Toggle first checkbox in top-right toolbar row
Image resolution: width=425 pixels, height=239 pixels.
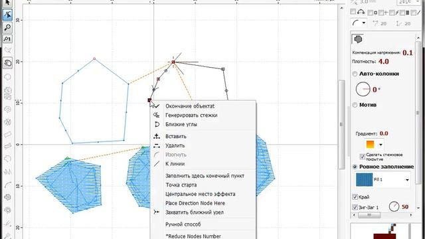point(353,12)
